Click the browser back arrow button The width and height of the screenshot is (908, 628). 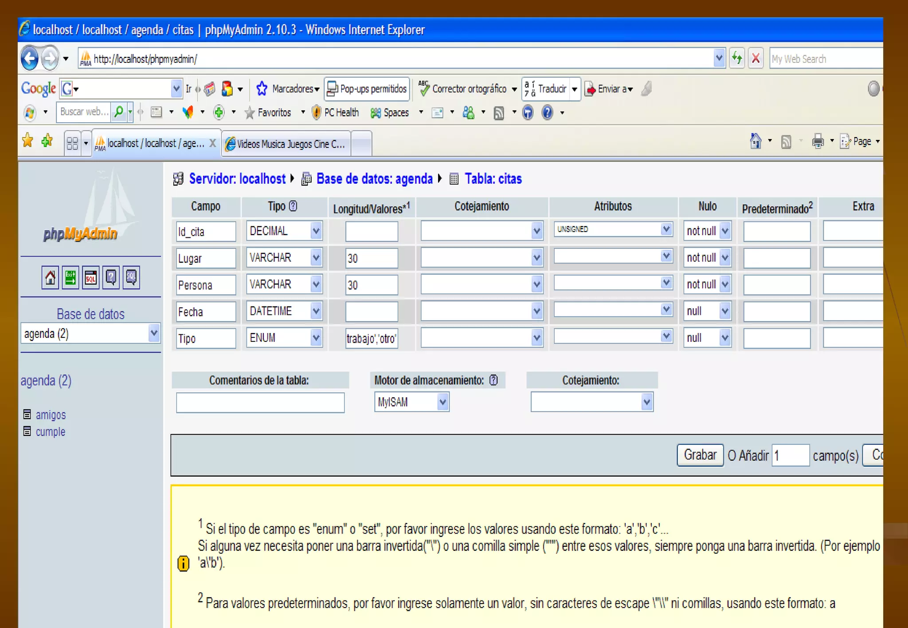pos(30,58)
